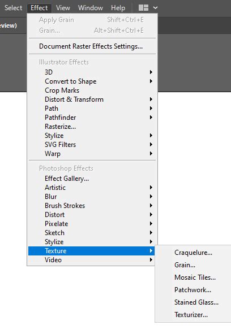
Task: Choose the Rasterize effect
Action: click(x=92, y=127)
